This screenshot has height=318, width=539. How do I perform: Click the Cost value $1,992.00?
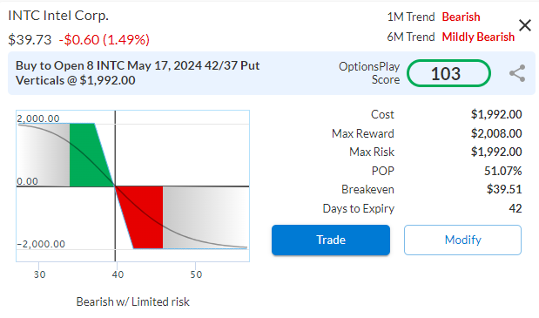point(496,114)
